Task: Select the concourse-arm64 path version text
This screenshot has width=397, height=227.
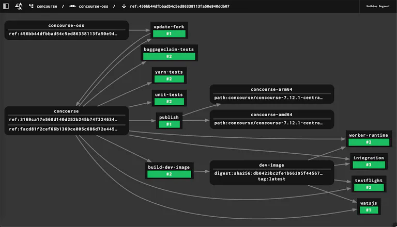Action: pyautogui.click(x=268, y=98)
